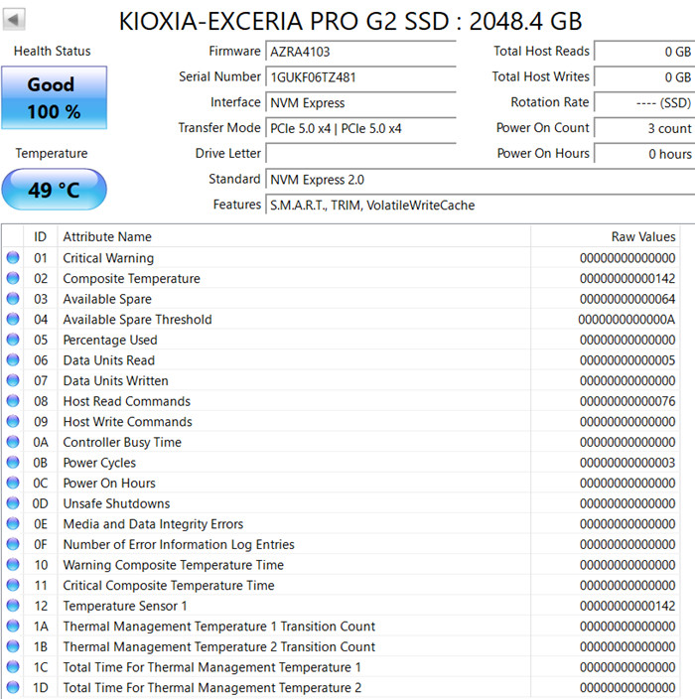
Task: Select the Percentage Used attribute name
Action: 110,340
